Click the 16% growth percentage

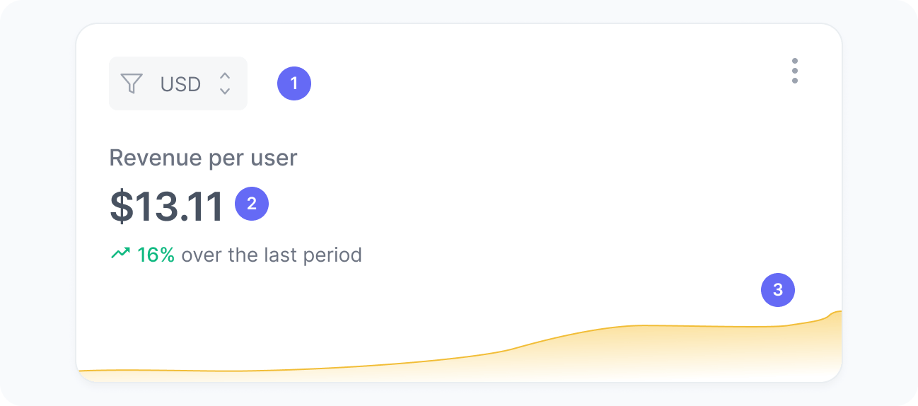pos(156,255)
